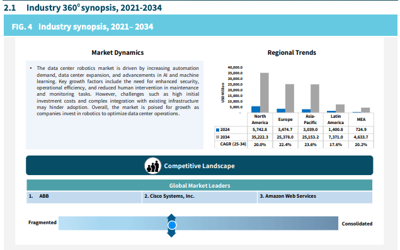Click the 'Consolidated' scale label
The height and width of the screenshot is (250, 400).
357,224
